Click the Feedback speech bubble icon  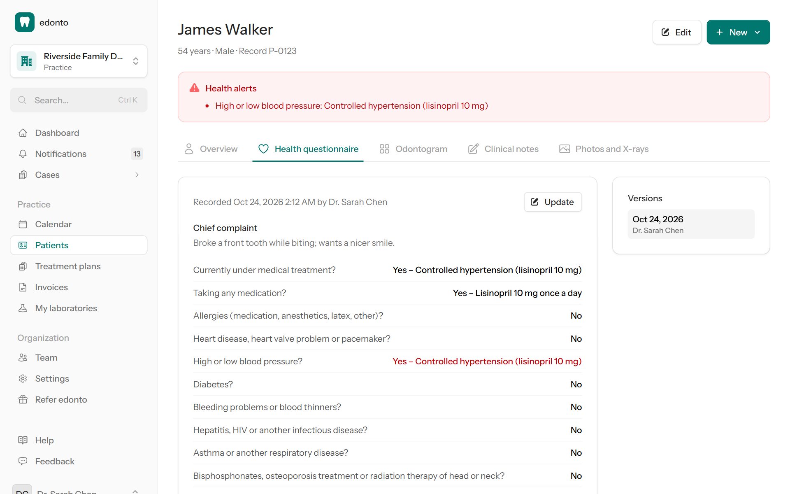tap(23, 461)
